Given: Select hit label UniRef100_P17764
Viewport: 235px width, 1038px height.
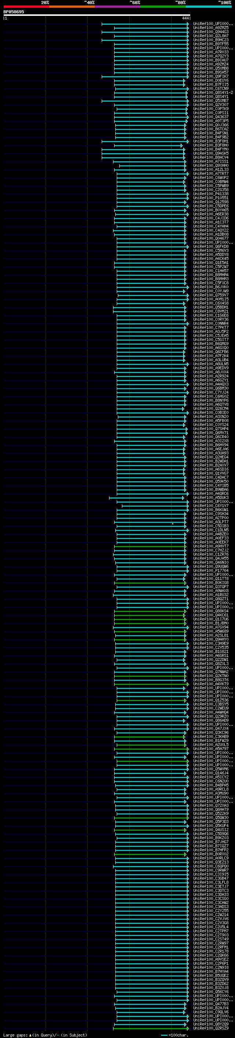Looking at the screenshot, I should 211,571.
